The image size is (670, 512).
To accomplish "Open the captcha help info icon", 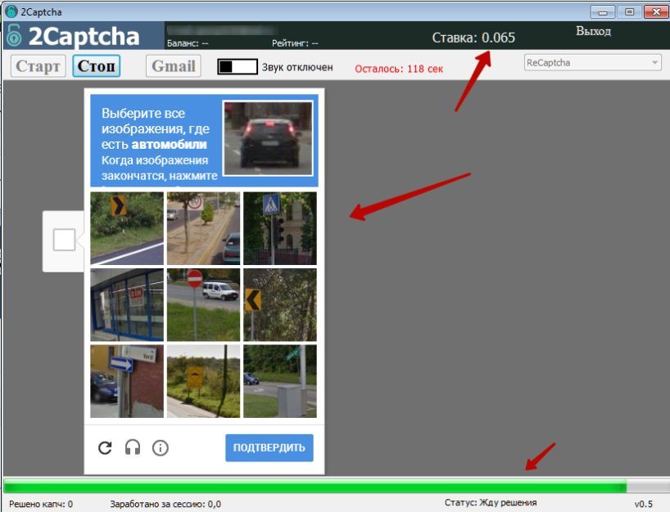I will pos(161,447).
